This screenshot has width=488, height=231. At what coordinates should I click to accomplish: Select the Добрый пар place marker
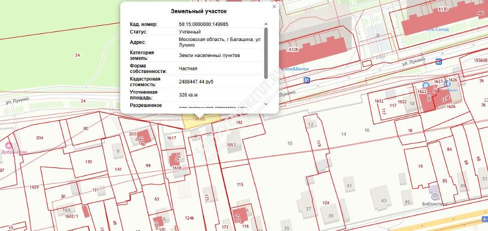[x=9, y=145]
